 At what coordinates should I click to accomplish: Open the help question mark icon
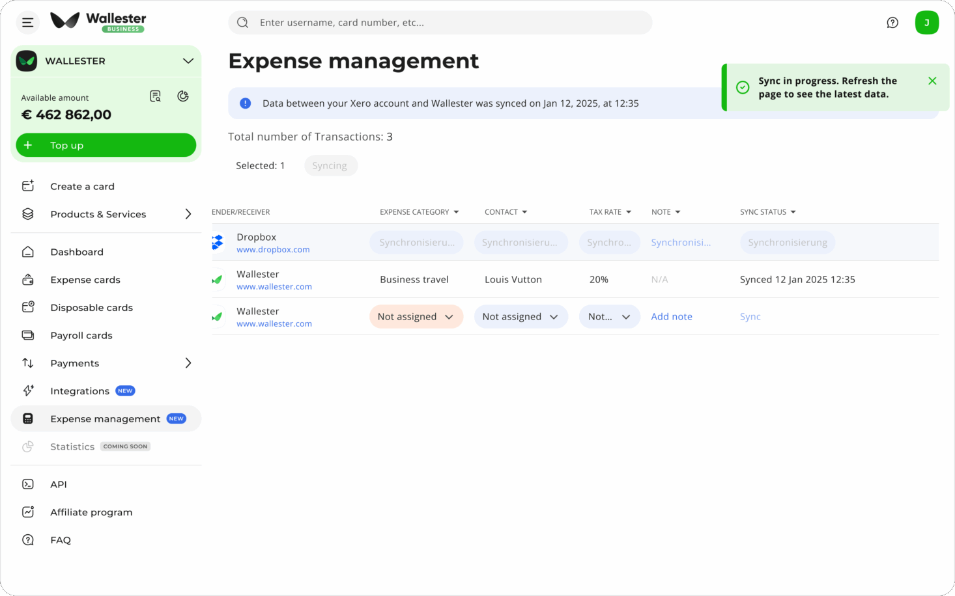tap(892, 23)
